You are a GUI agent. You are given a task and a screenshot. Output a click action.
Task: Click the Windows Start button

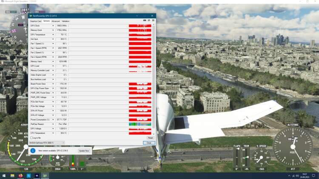pyautogui.click(x=4, y=176)
